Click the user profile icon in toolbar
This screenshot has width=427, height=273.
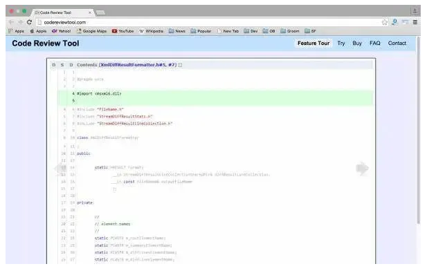click(x=394, y=22)
